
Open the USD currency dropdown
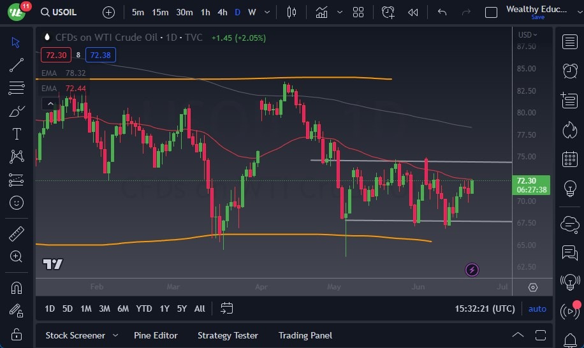point(528,35)
